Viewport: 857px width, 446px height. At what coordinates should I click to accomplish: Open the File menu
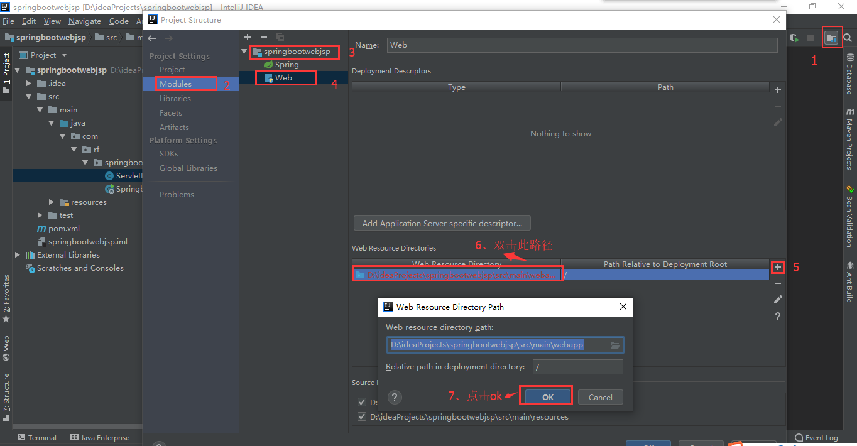point(8,21)
